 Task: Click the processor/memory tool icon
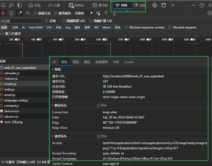click(x=154, y=5)
